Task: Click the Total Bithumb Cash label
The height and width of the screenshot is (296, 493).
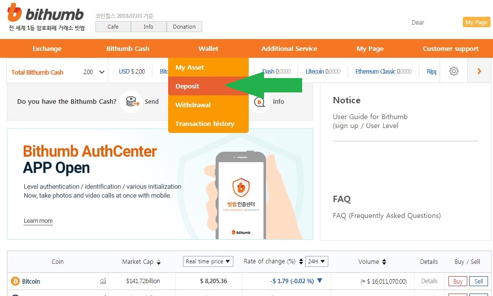Action: coord(38,72)
